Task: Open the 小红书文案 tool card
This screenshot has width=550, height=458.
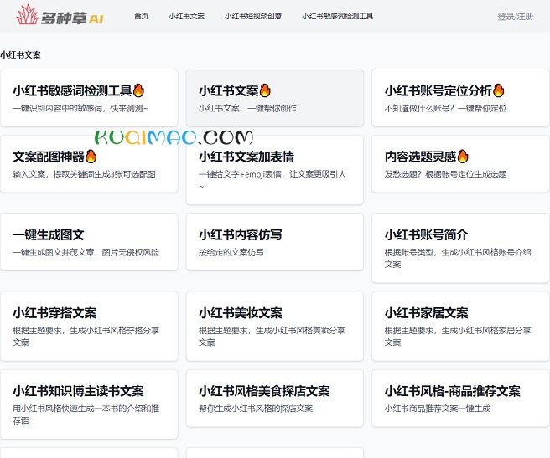Action: 275,98
